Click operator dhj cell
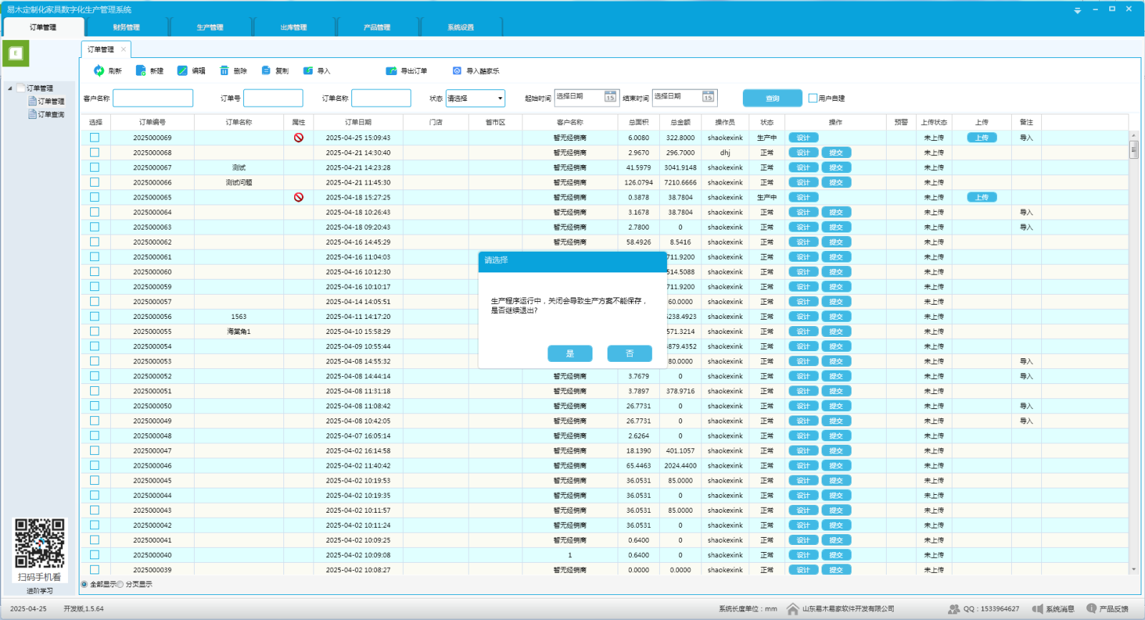Viewport: 1145px width, 620px height. pyautogui.click(x=725, y=153)
